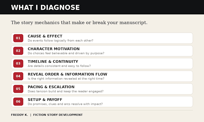Select the Character Motivation heading
The height and width of the screenshot is (122, 204).
[x=54, y=49]
